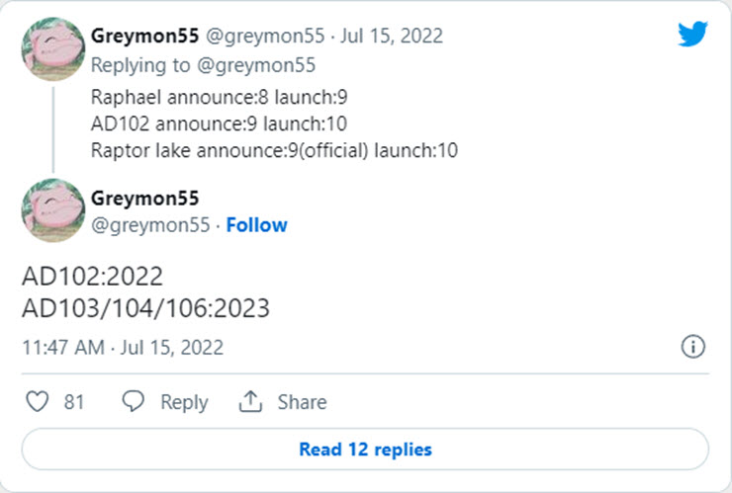Image resolution: width=732 pixels, height=493 pixels.
Task: Like the tweet with the heart icon
Action: point(37,402)
